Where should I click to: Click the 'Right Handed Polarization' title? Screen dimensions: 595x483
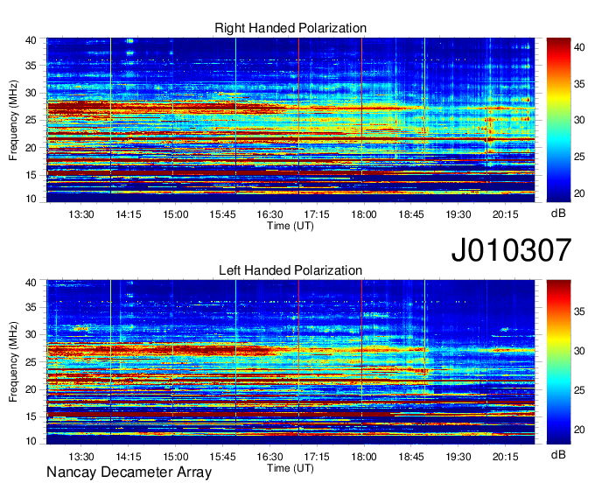(x=290, y=28)
